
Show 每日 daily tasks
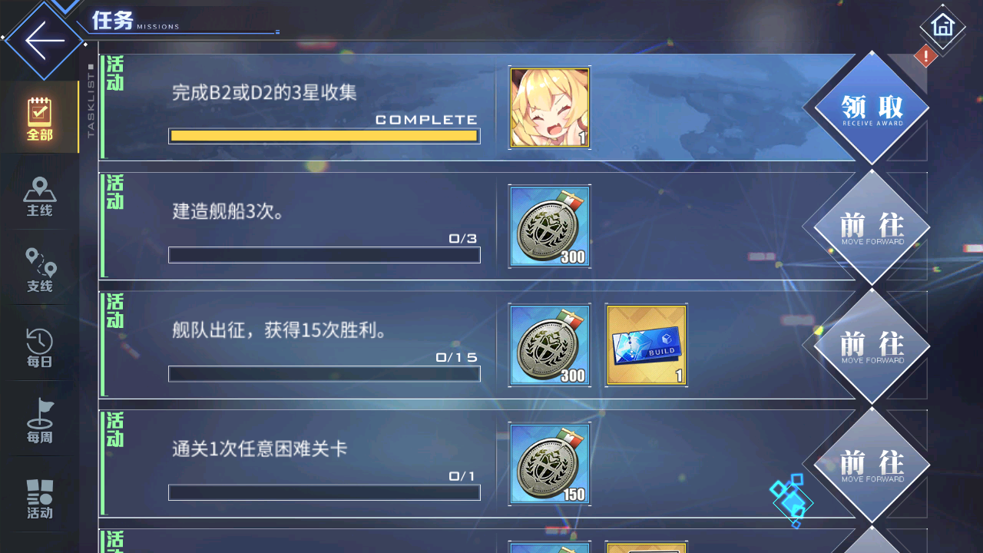[x=39, y=347]
